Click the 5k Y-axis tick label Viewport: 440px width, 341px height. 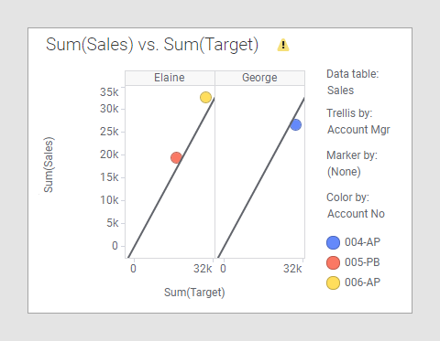click(112, 223)
